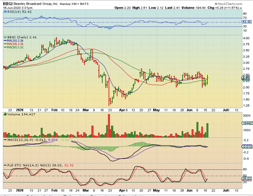This screenshot has width=253, height=196.
Task: Click the -0.4 label on the MACD axis
Action: click(246, 159)
